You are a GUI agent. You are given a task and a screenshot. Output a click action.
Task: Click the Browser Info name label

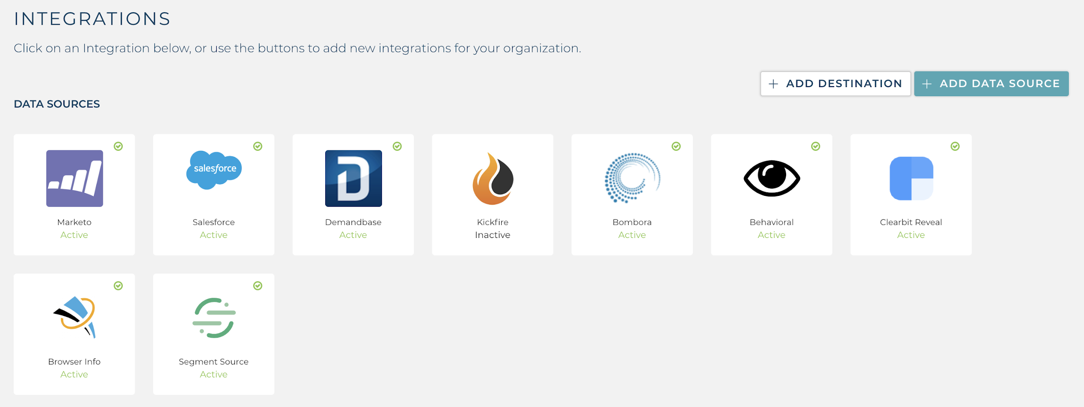tap(75, 361)
